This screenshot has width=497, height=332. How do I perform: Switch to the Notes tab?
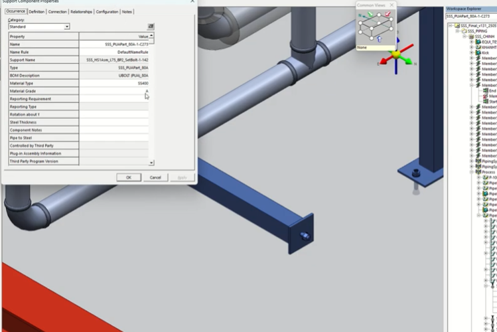(127, 12)
